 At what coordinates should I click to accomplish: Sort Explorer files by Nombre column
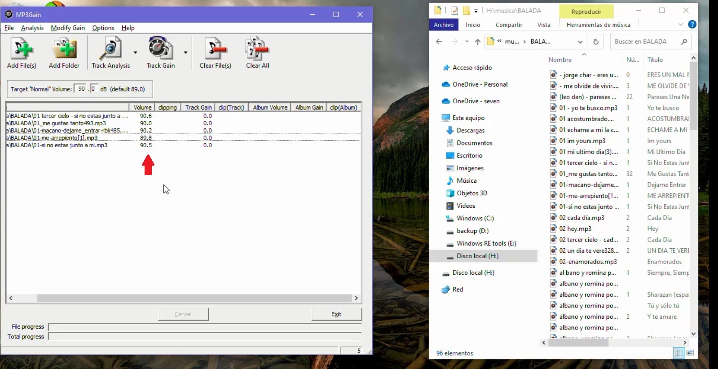pos(560,60)
